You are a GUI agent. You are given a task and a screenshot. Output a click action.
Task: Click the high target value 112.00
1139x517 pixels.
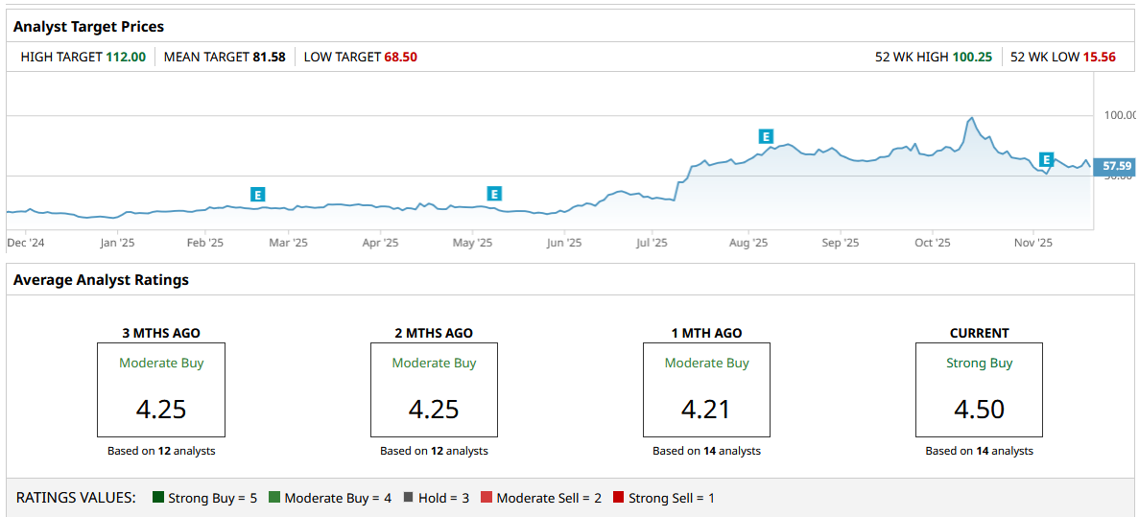click(126, 57)
